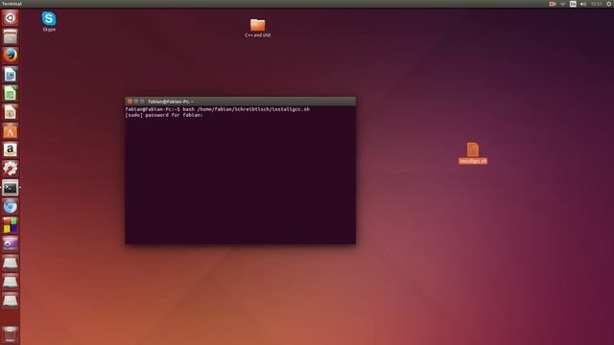Close the terminal window

tap(130, 102)
